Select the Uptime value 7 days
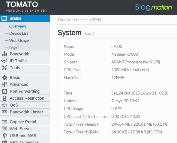 (125, 101)
